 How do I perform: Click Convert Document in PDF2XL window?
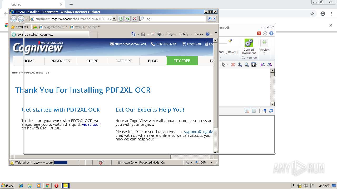249,47
